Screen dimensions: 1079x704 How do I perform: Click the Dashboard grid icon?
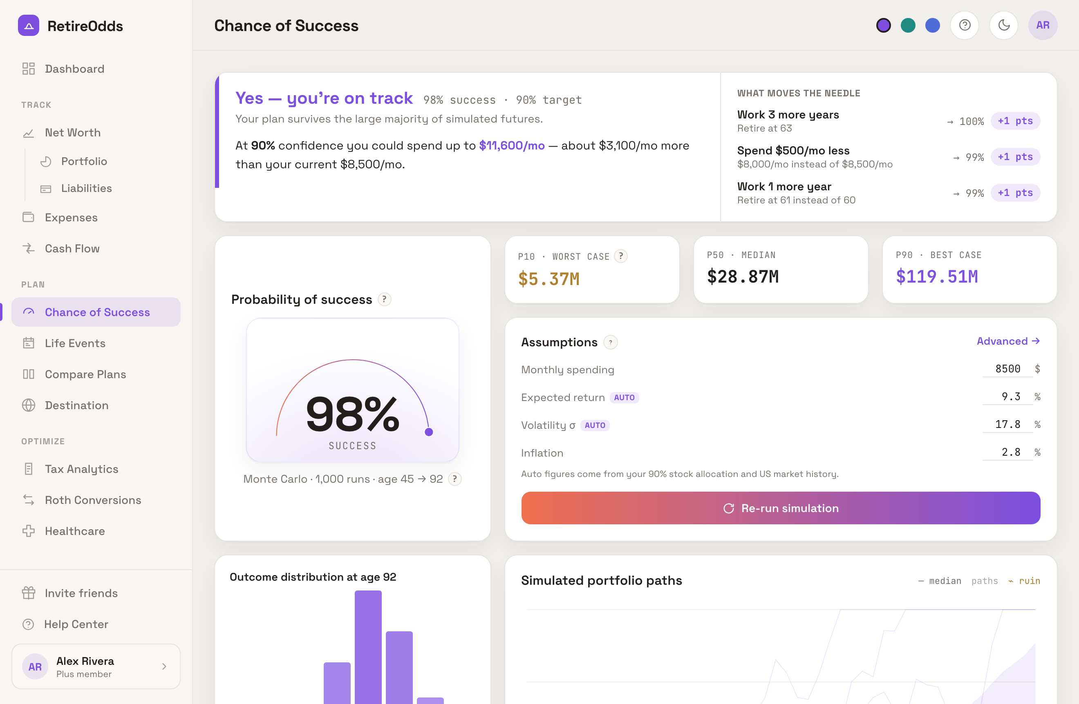[x=29, y=69]
